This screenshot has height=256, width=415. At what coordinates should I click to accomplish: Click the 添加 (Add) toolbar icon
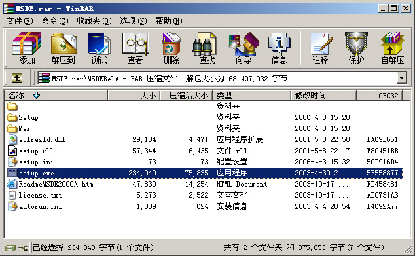pos(27,48)
